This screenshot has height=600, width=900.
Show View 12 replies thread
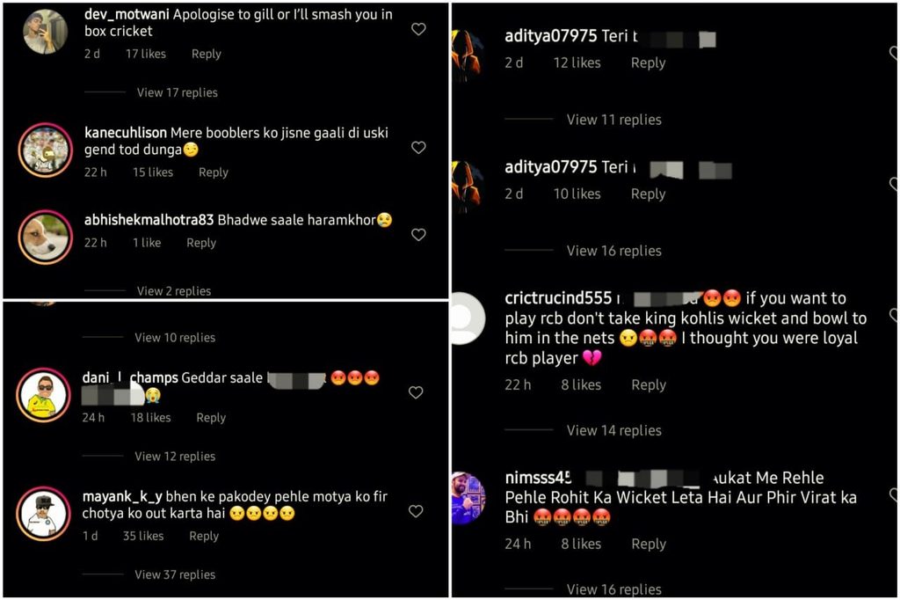175,457
